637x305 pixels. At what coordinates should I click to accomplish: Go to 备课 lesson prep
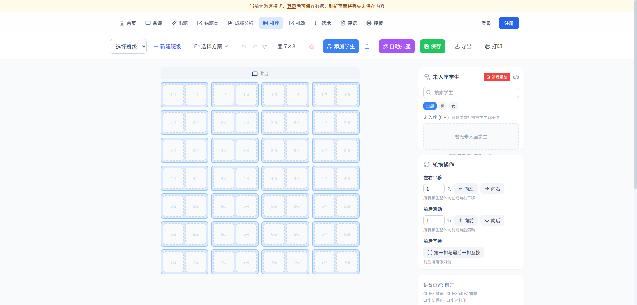(154, 23)
